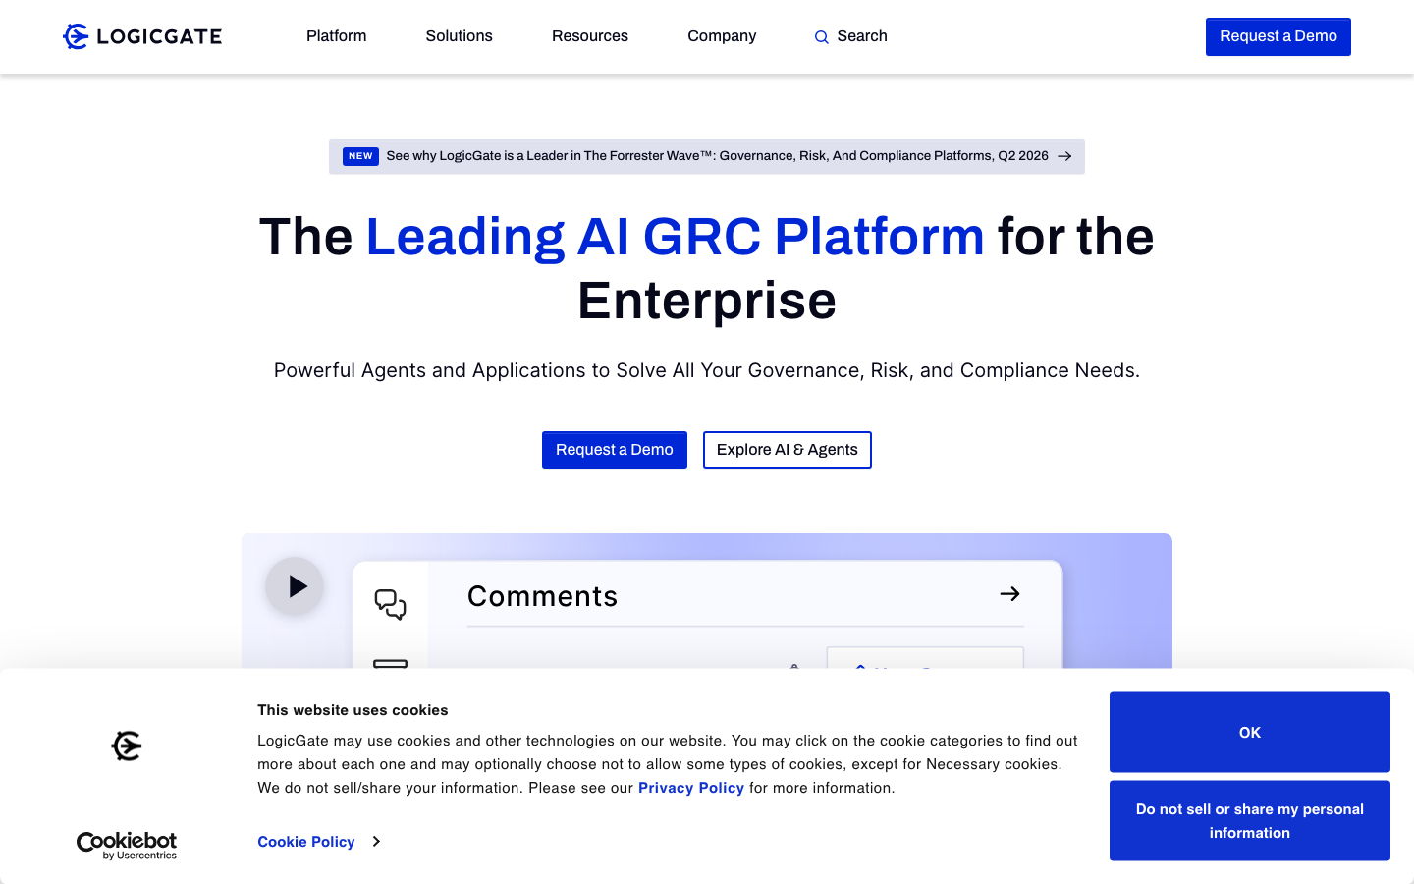Click the Comments chat bubbles icon
1414x884 pixels.
(x=391, y=604)
